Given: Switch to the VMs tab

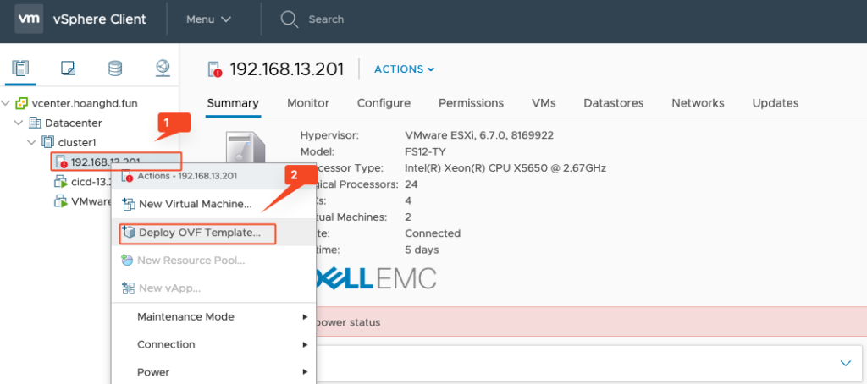Looking at the screenshot, I should (x=544, y=103).
